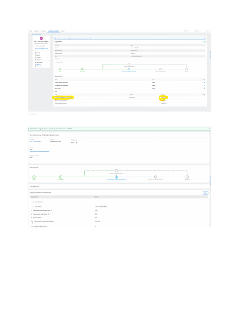Image resolution: width=239 pixels, height=319 pixels.
Task: Open the Manage dropdown in the top bar
Action: [x=197, y=31]
